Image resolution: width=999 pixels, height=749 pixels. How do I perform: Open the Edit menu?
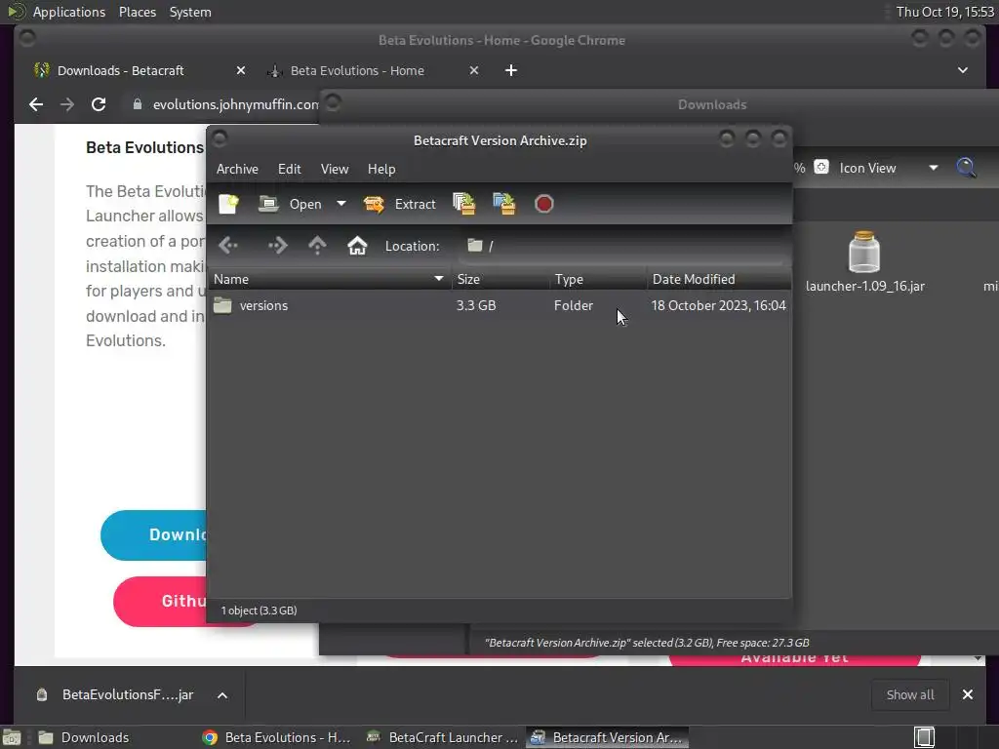click(x=289, y=169)
